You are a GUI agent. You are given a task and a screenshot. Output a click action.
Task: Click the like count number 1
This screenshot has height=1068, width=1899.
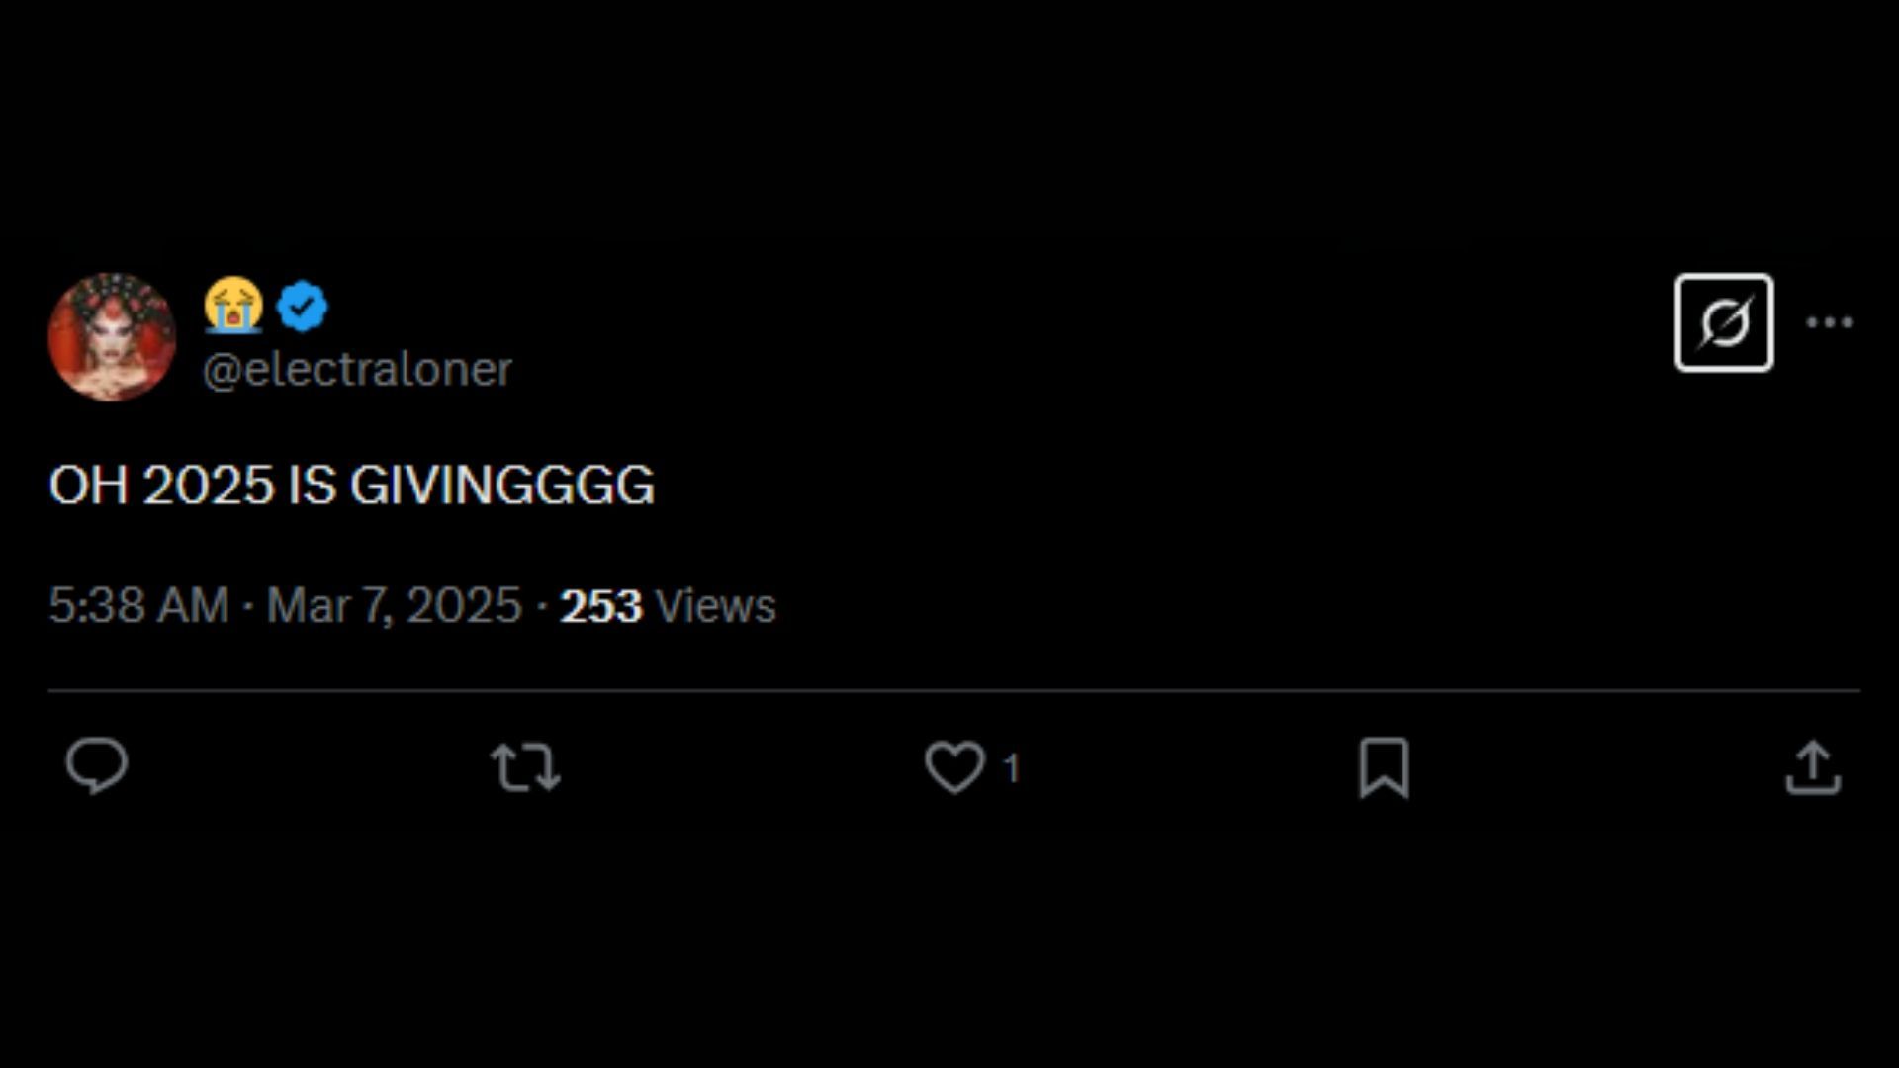point(1011,768)
